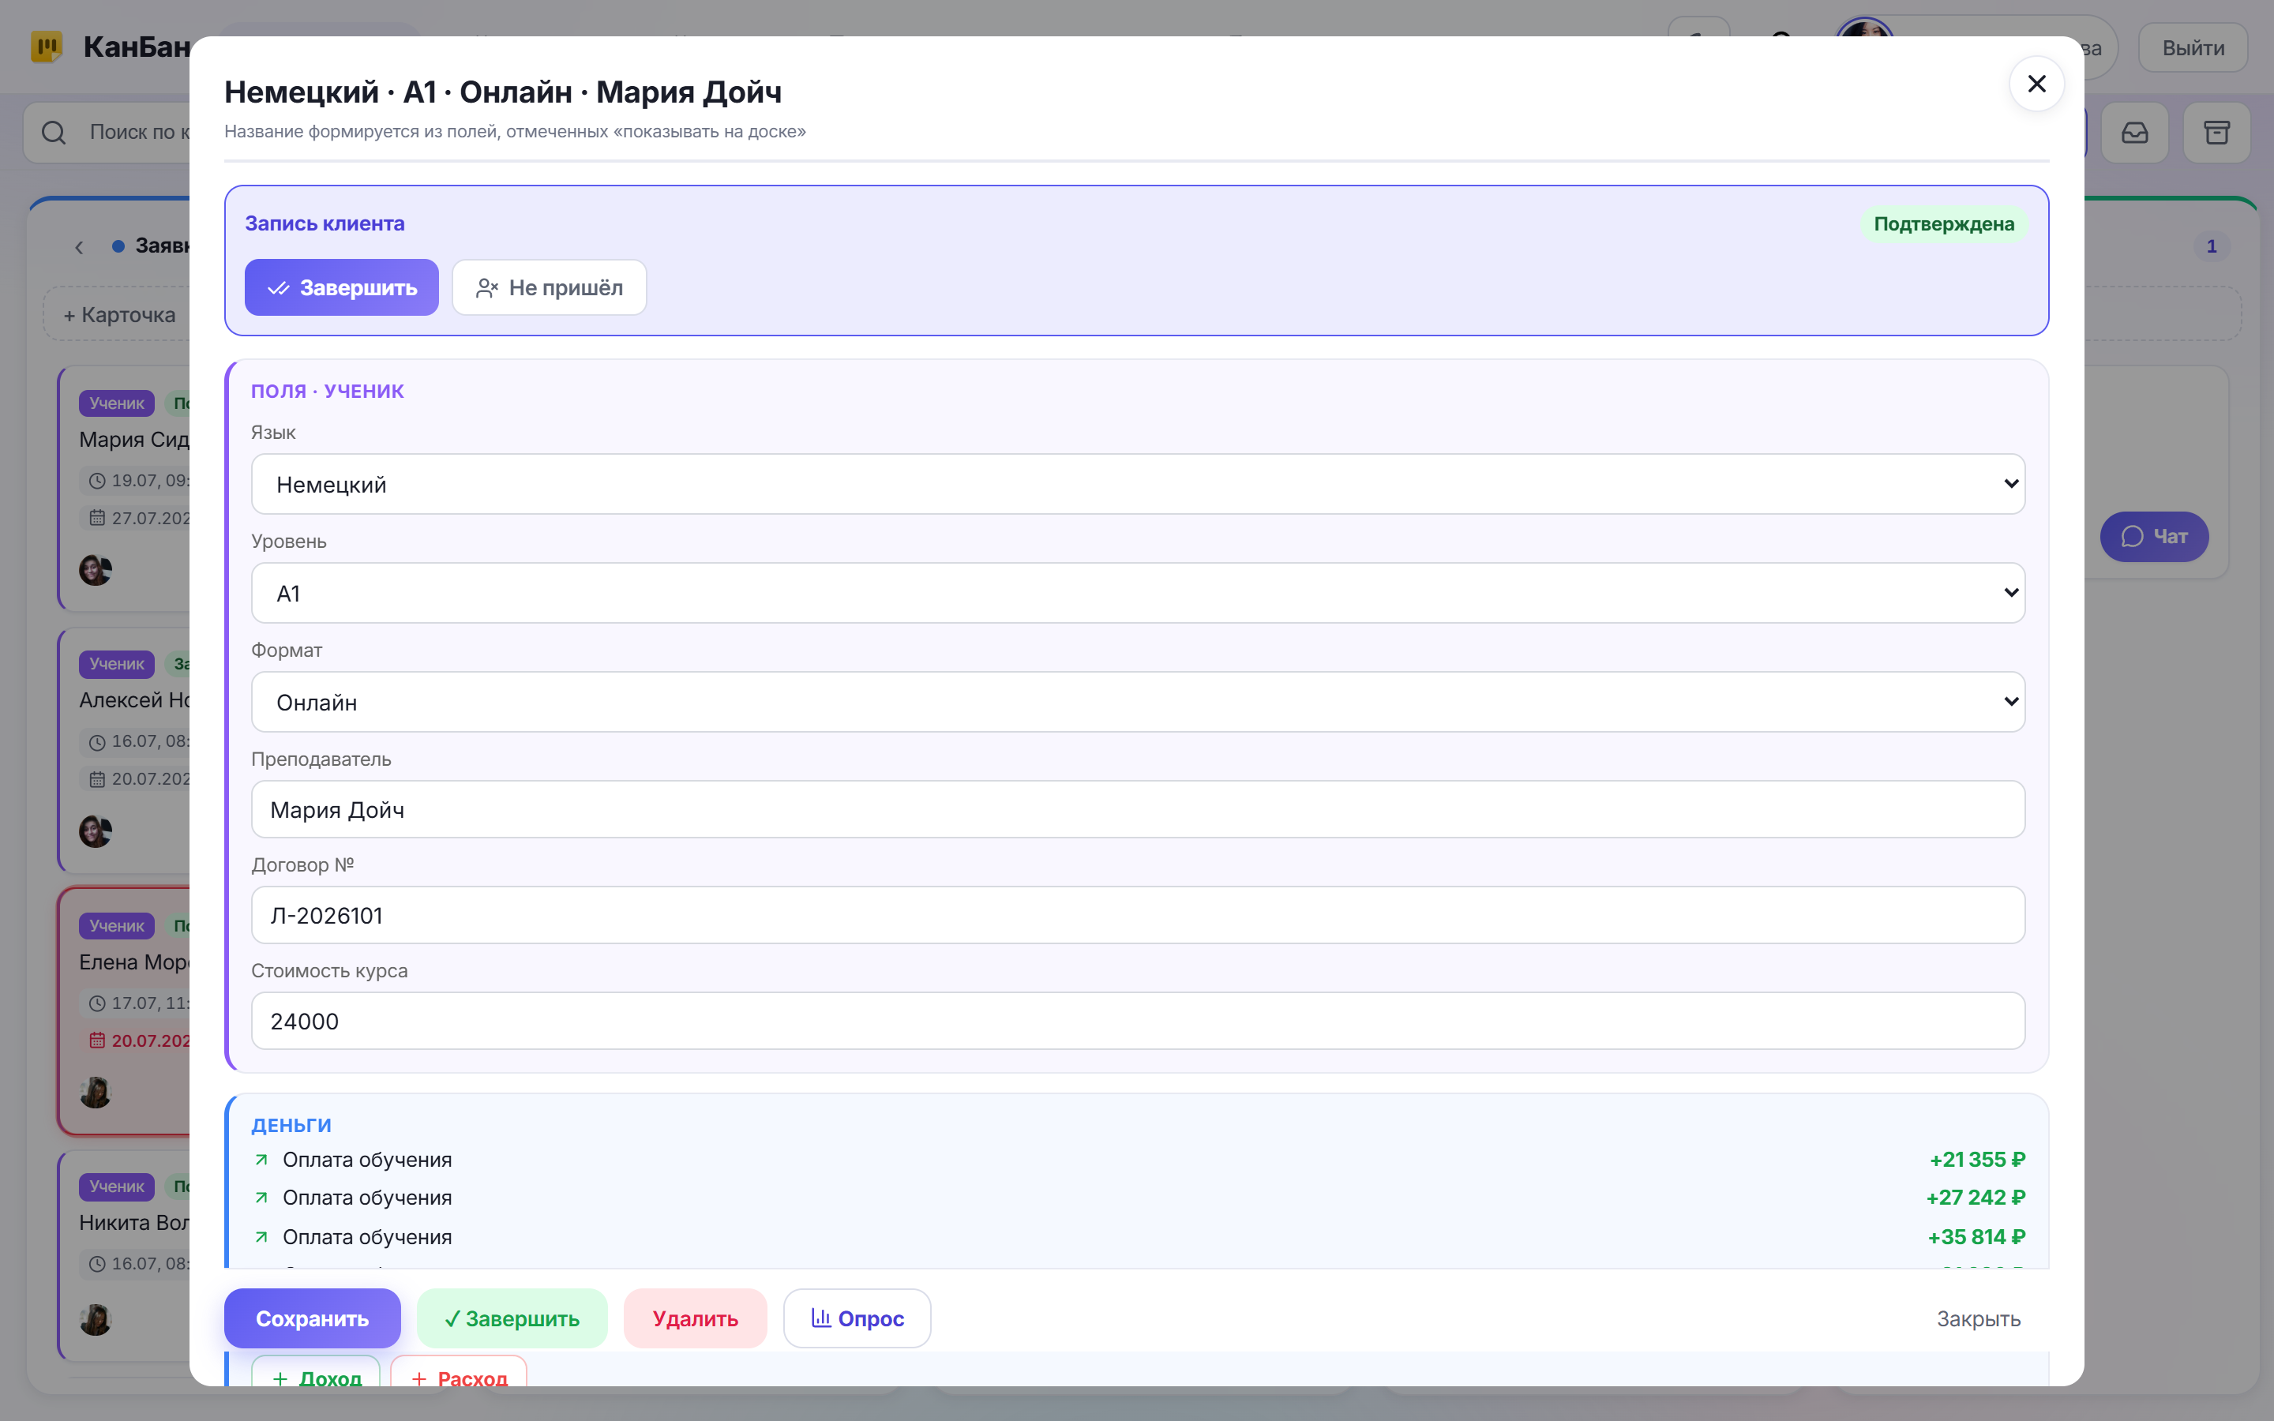
Task: Open the inbox tray icon
Action: tap(2134, 133)
